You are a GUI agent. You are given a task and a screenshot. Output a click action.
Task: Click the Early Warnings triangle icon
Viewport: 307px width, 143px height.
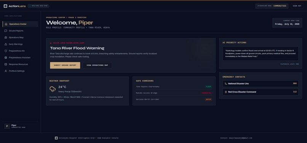coord(6,44)
